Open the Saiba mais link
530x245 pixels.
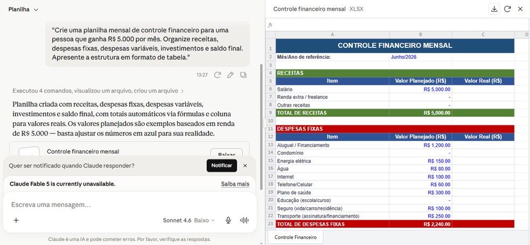tap(235, 184)
